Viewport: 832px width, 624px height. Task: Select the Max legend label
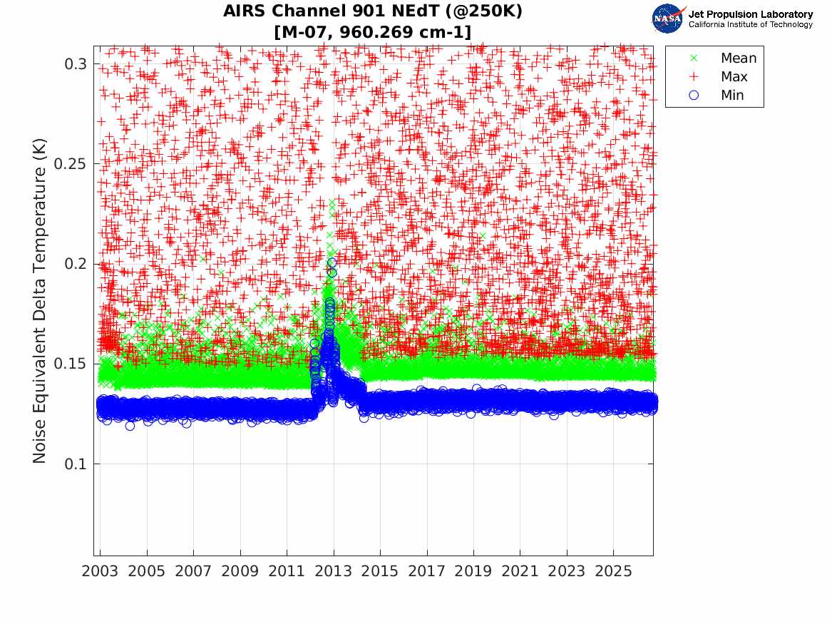(x=734, y=77)
